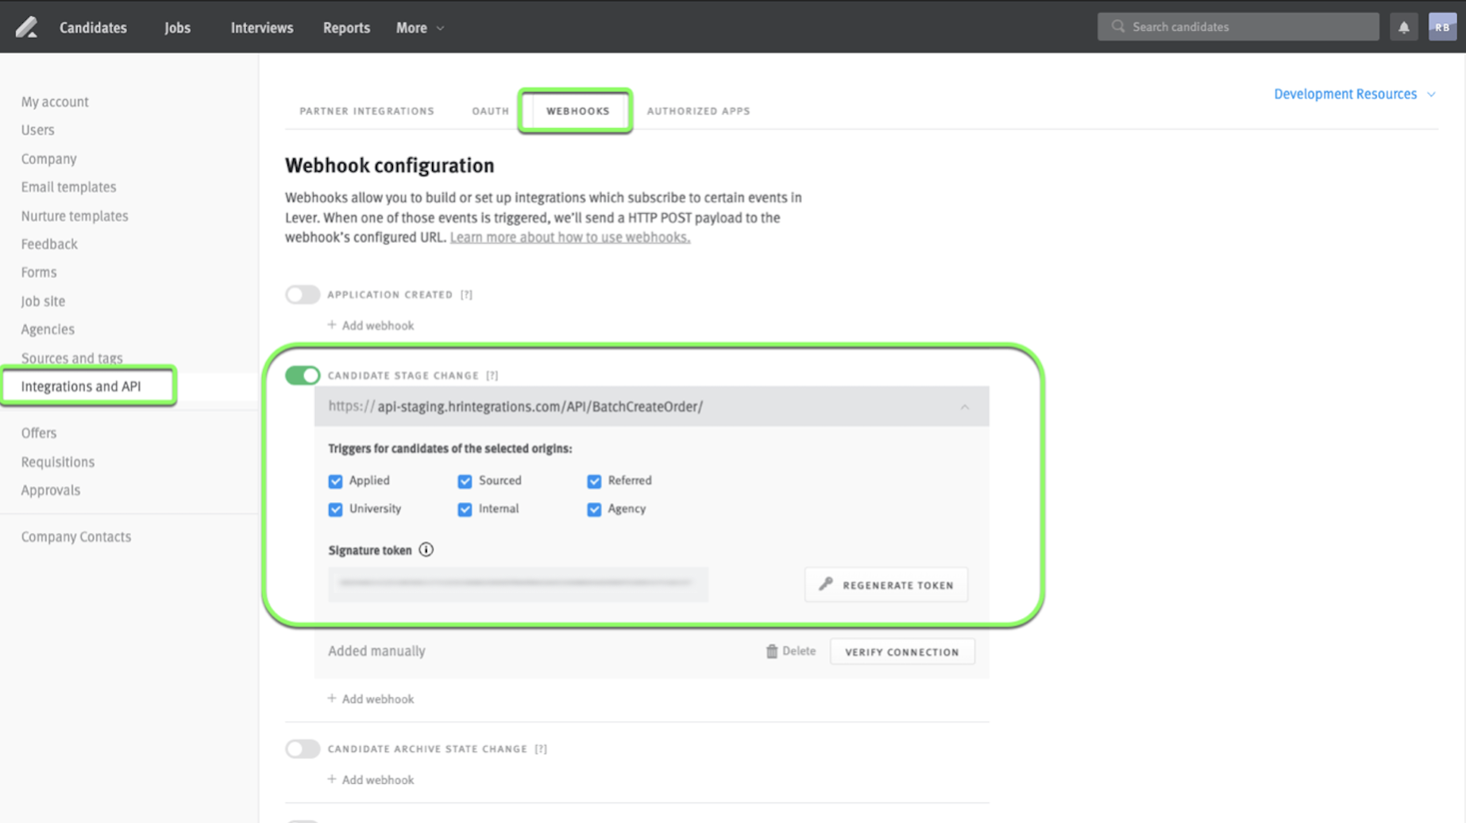1466x823 pixels.
Task: Focus the Search candidates field
Action: (x=1247, y=27)
